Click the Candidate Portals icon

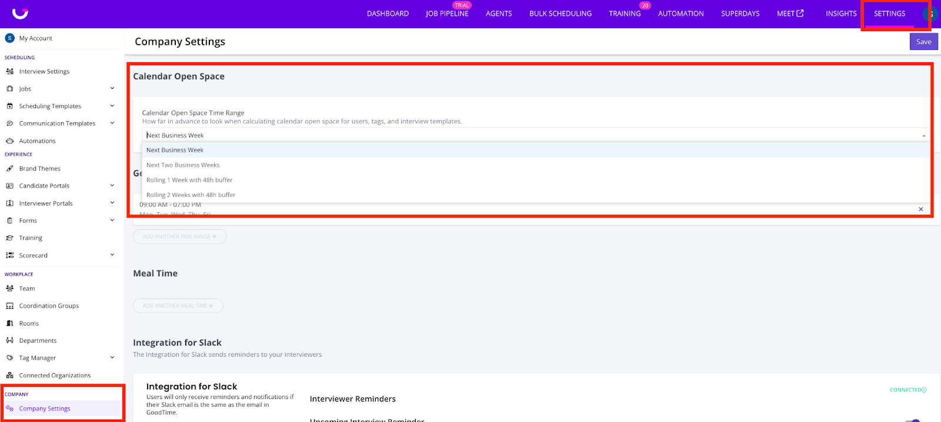pos(9,186)
